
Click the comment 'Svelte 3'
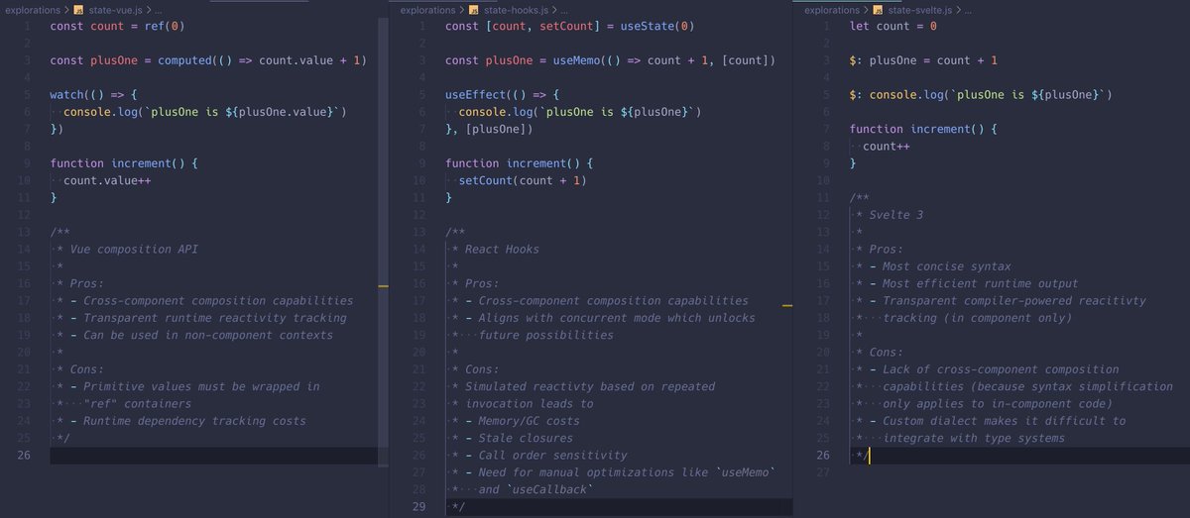[x=895, y=215]
